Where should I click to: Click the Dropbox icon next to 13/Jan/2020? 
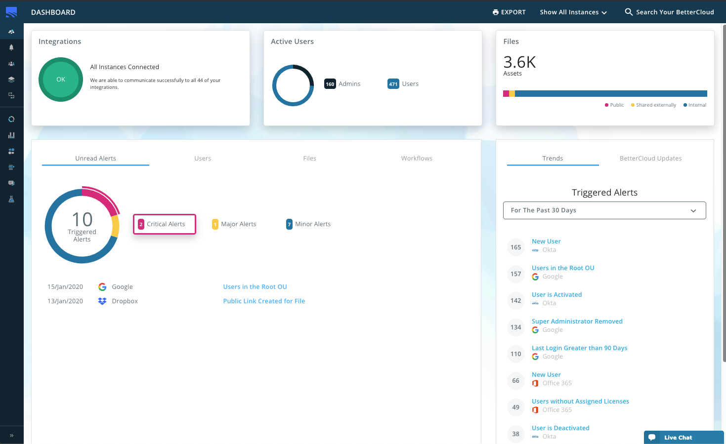102,301
